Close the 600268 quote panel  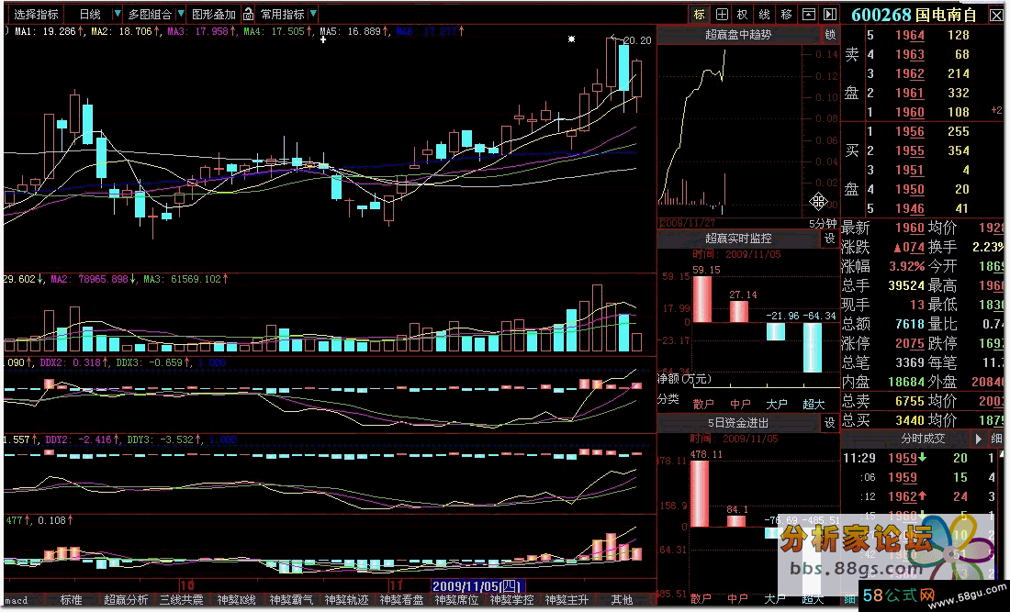996,16
